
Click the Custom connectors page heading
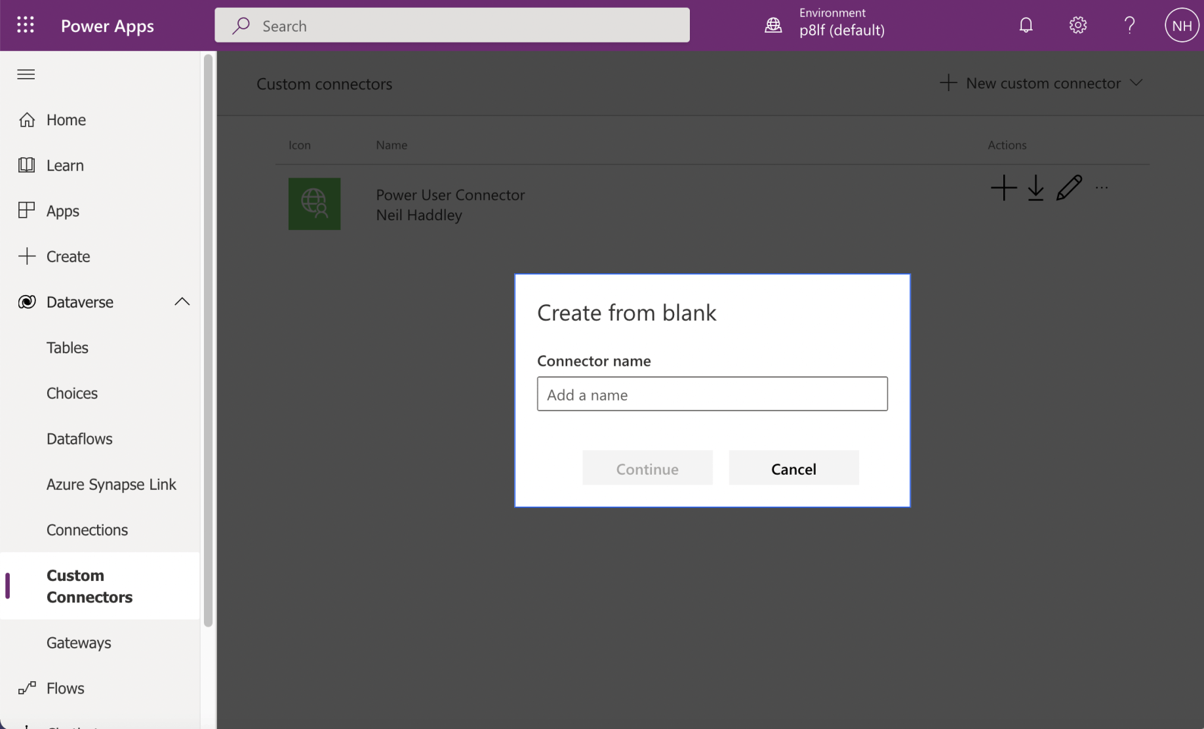(324, 84)
